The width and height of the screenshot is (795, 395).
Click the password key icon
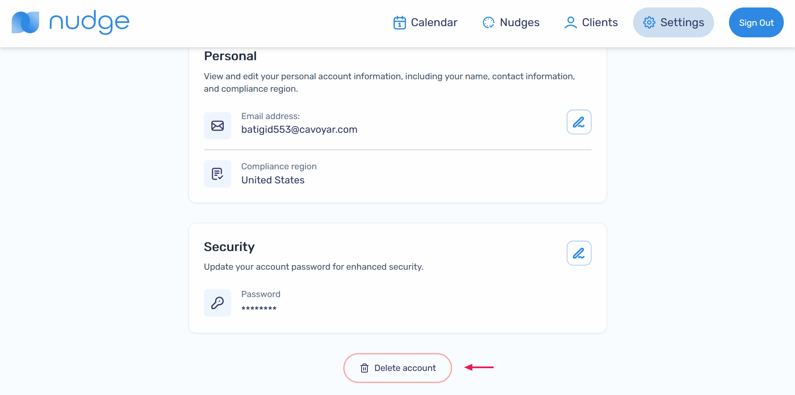click(218, 303)
